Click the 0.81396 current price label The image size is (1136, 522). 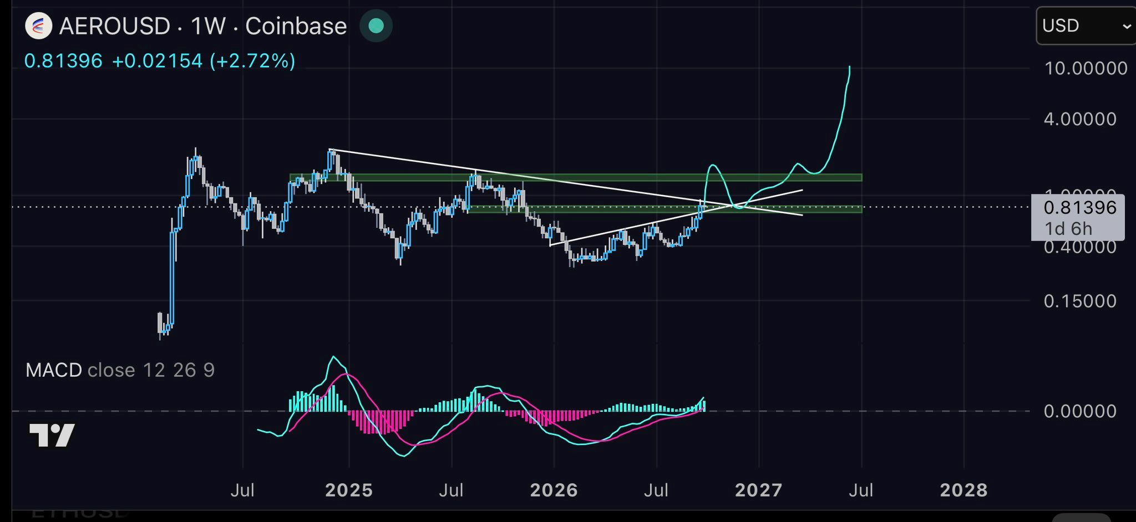[1079, 208]
